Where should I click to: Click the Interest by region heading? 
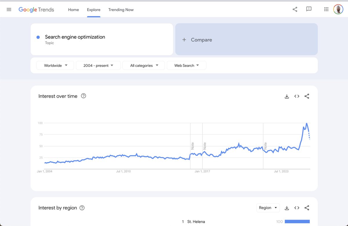coord(58,208)
